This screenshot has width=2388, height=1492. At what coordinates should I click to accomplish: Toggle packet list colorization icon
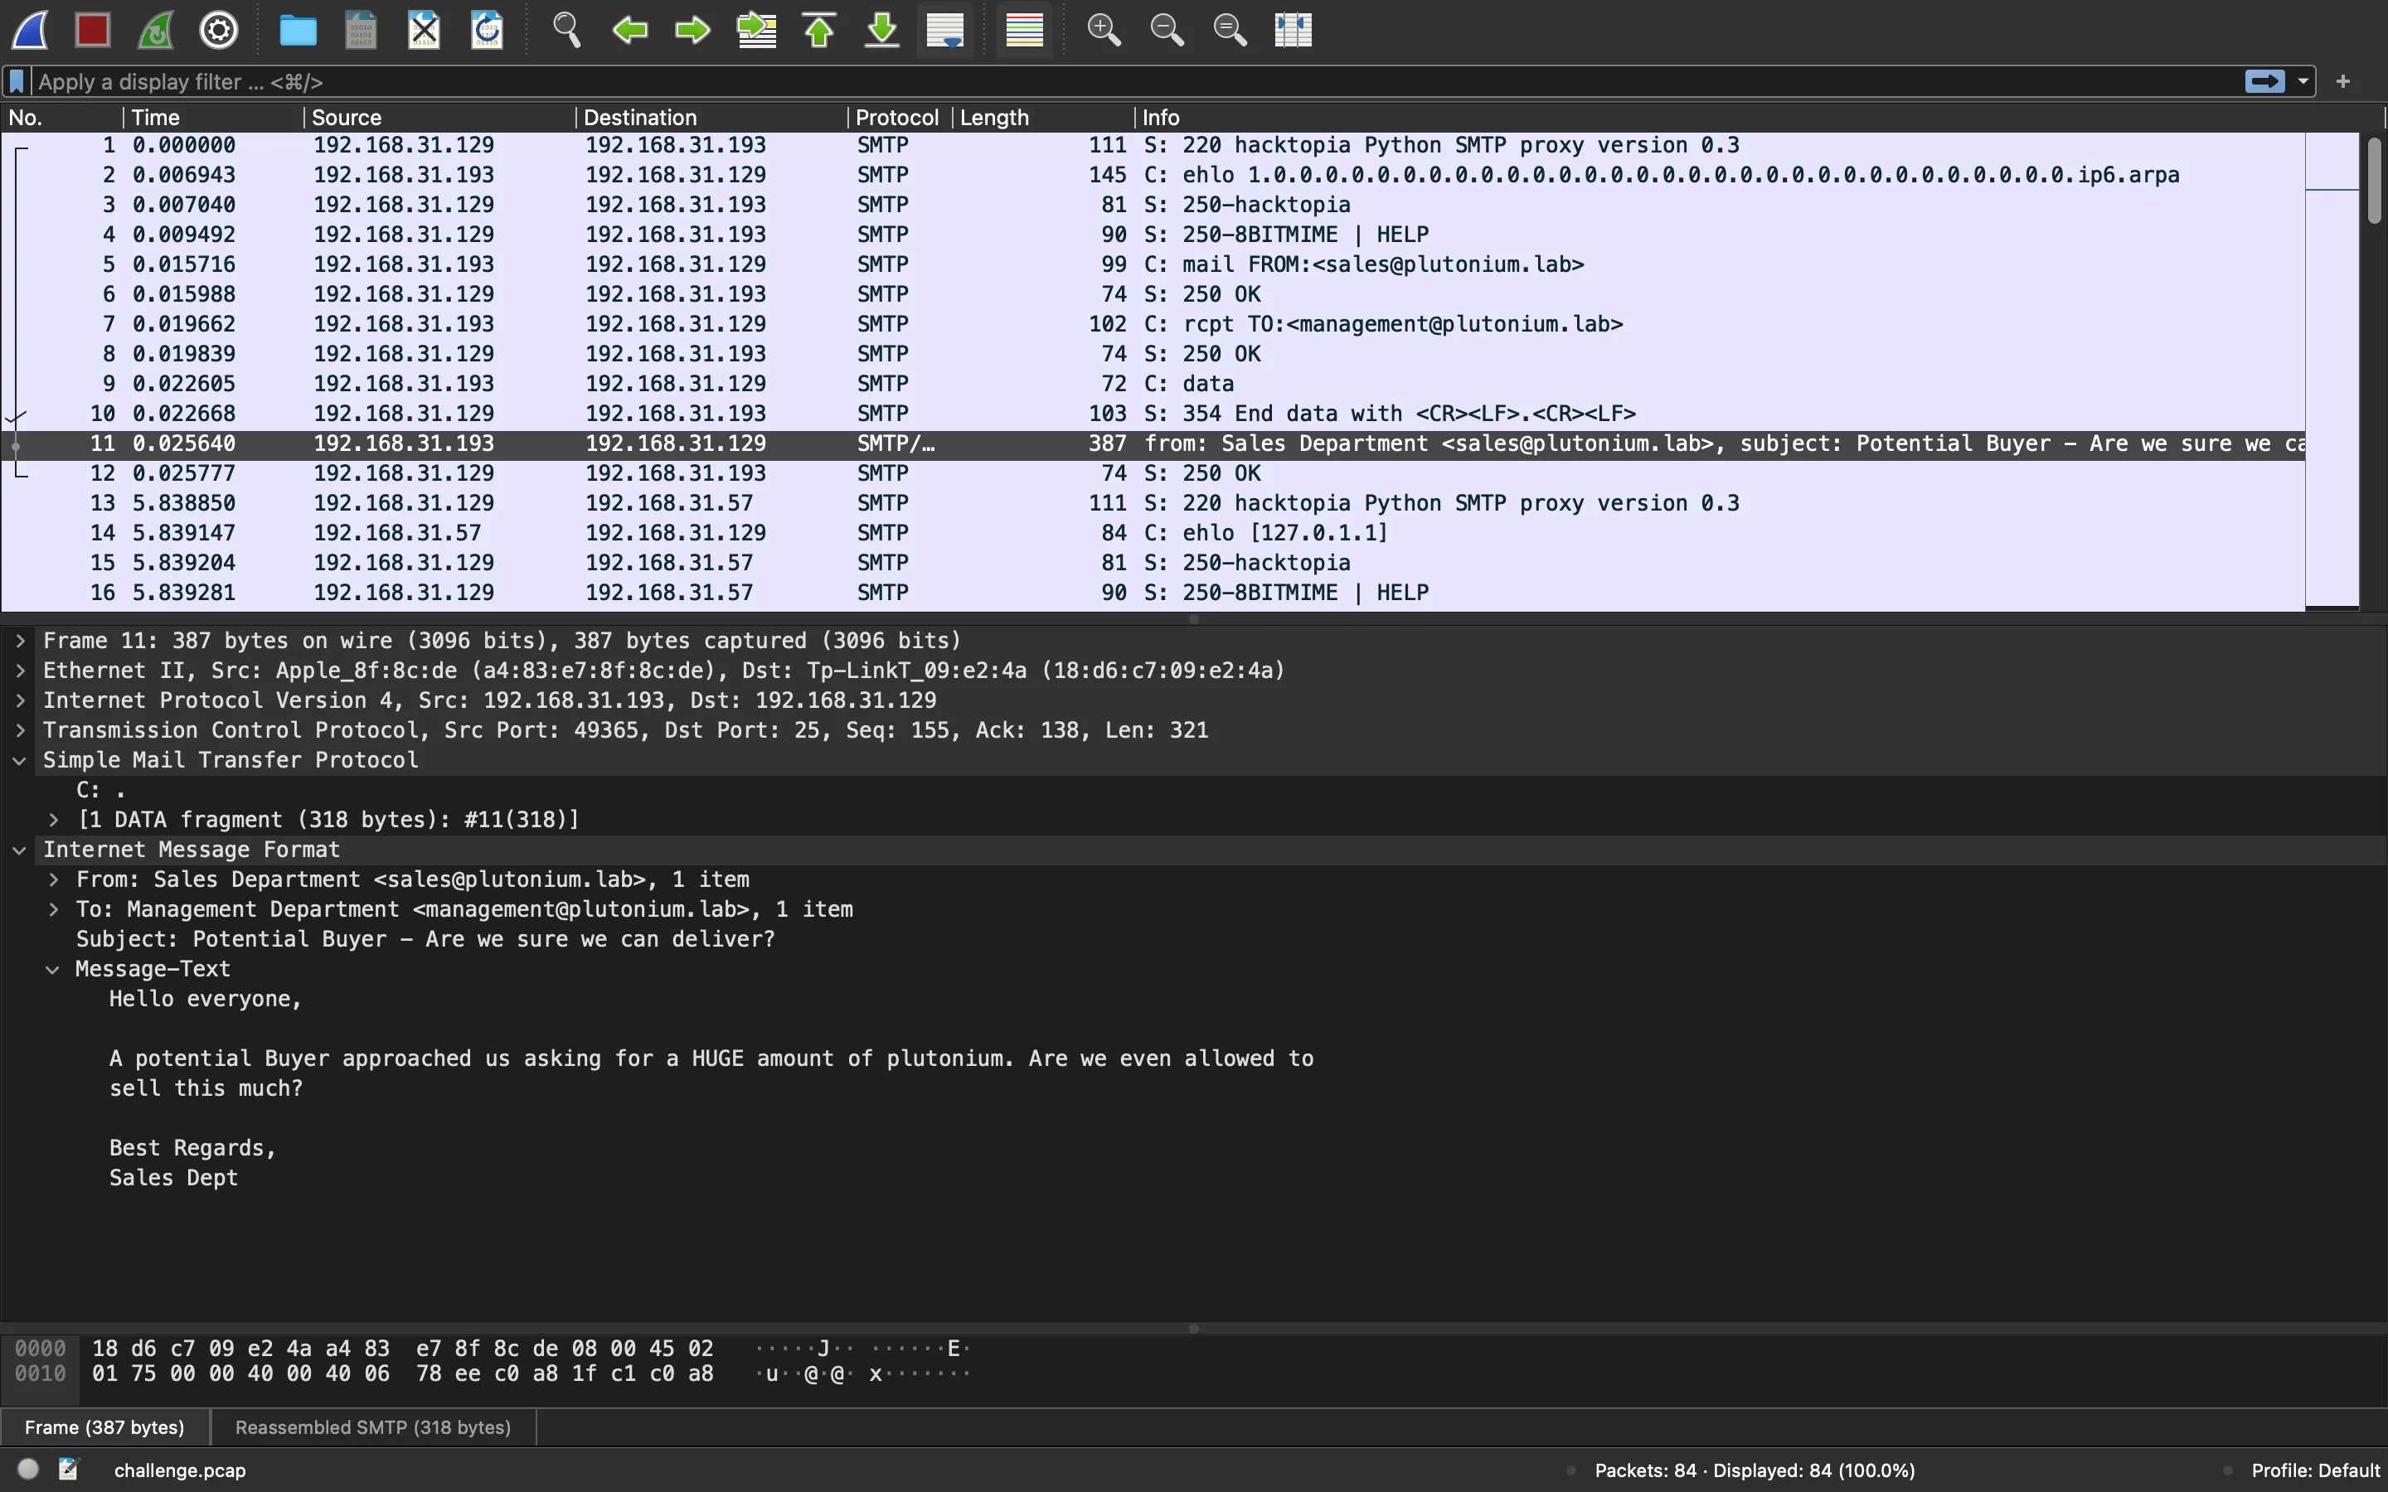(x=1024, y=30)
